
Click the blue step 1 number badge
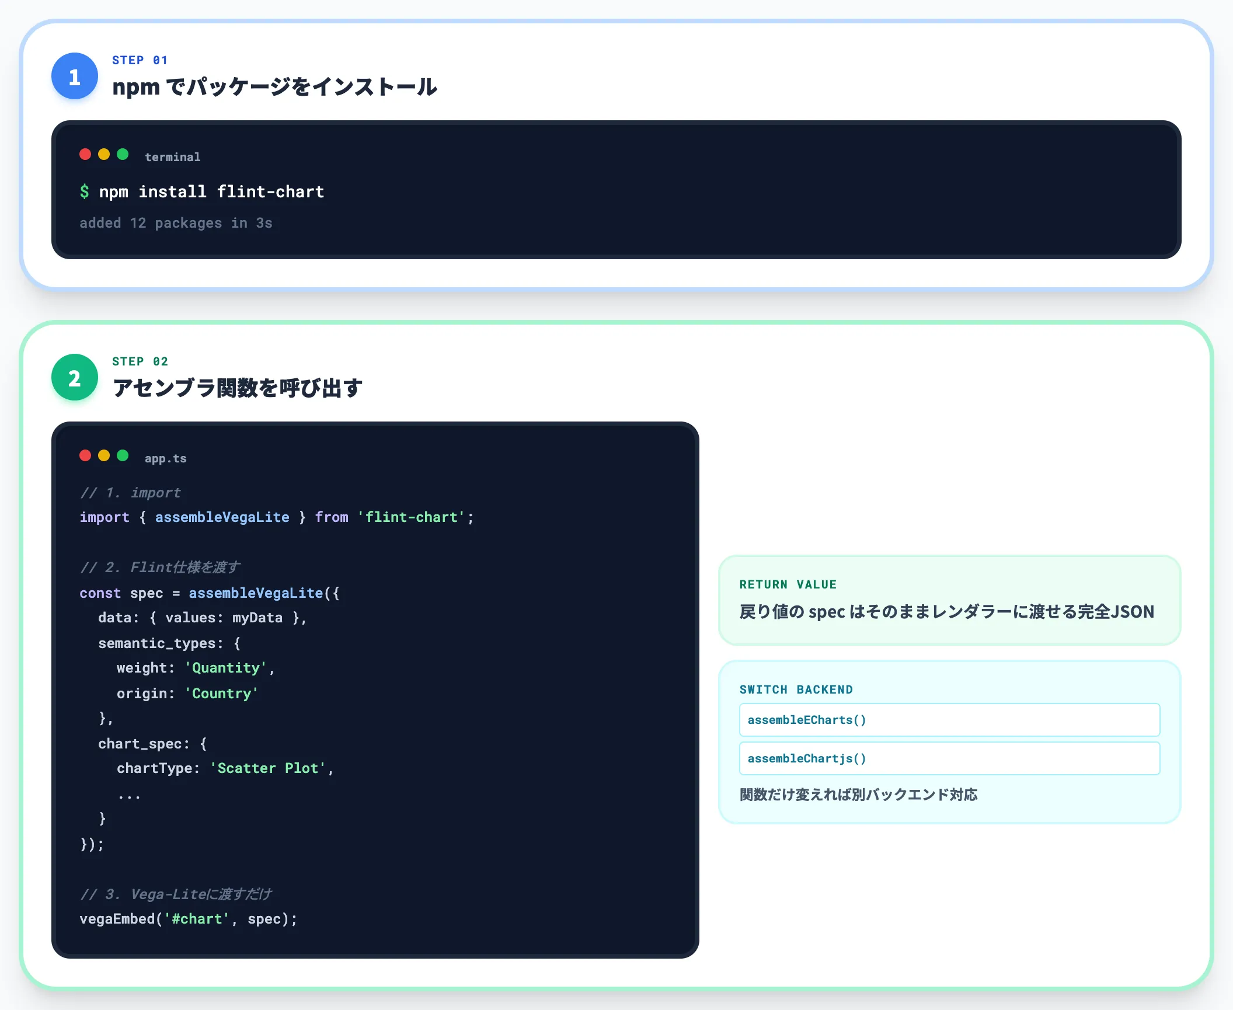tap(75, 76)
